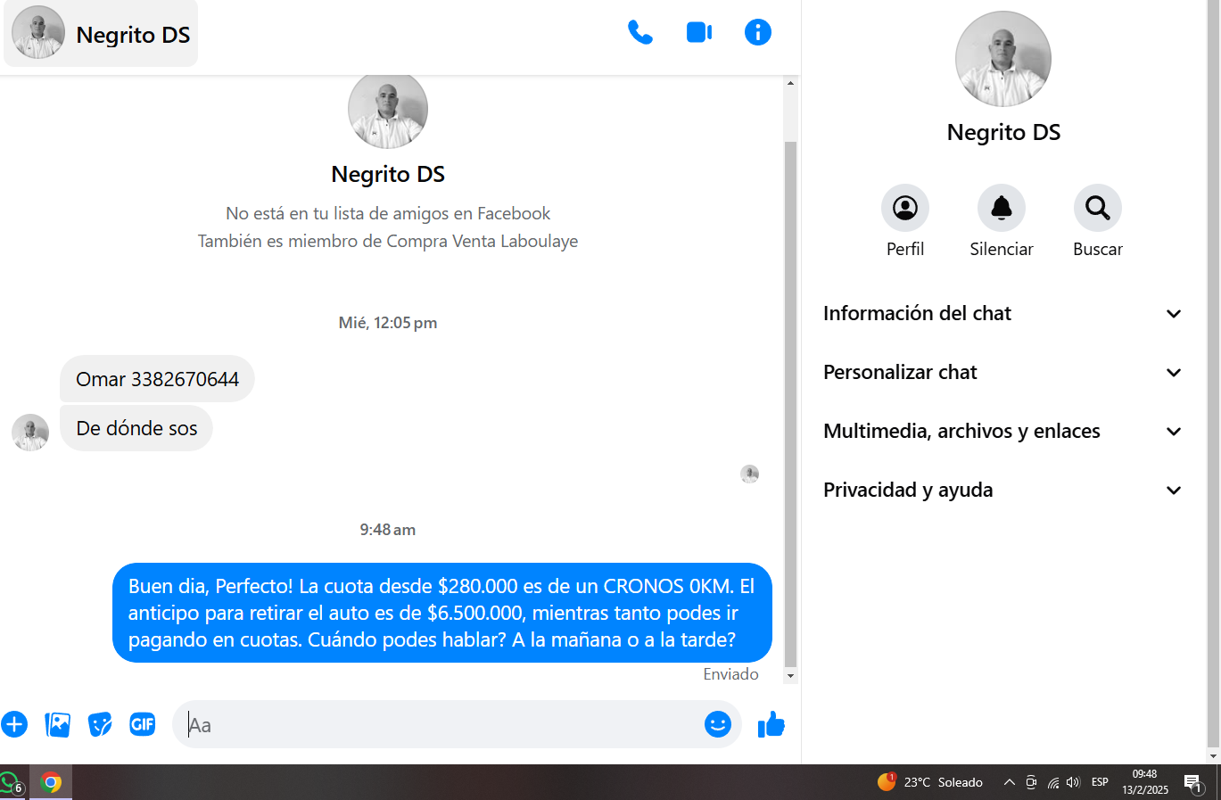
Task: Open the plus menu for more actions
Action: (14, 724)
